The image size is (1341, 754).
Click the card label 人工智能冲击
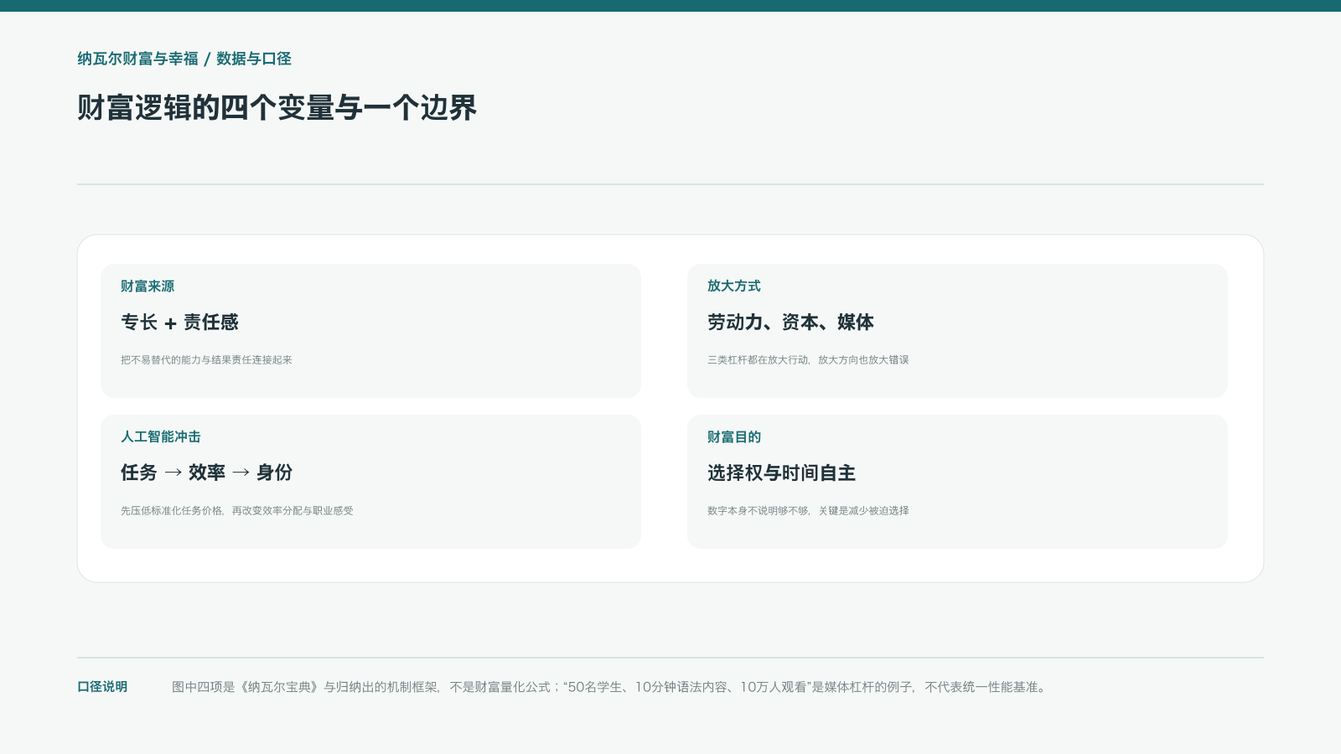[161, 437]
